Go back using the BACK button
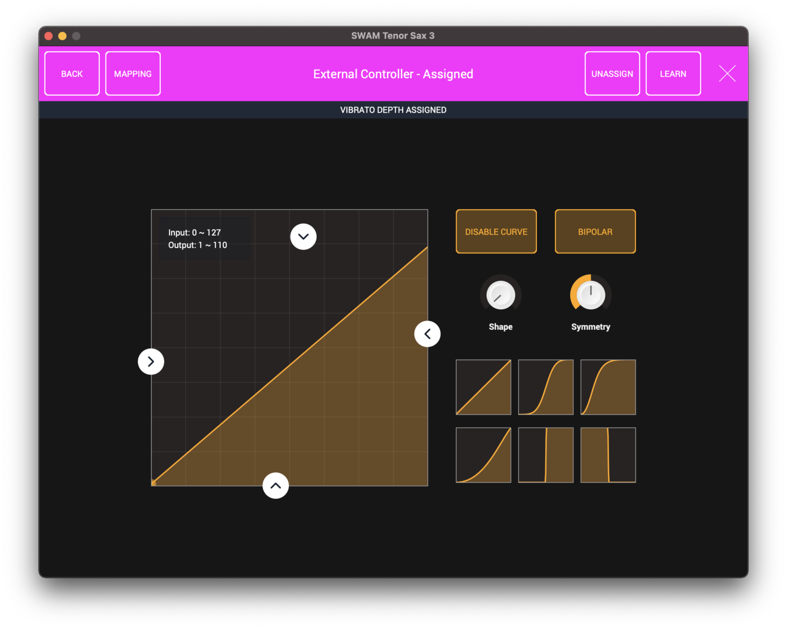 pos(72,73)
